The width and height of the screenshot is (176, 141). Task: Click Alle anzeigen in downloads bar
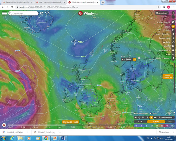pyautogui.click(x=164, y=132)
